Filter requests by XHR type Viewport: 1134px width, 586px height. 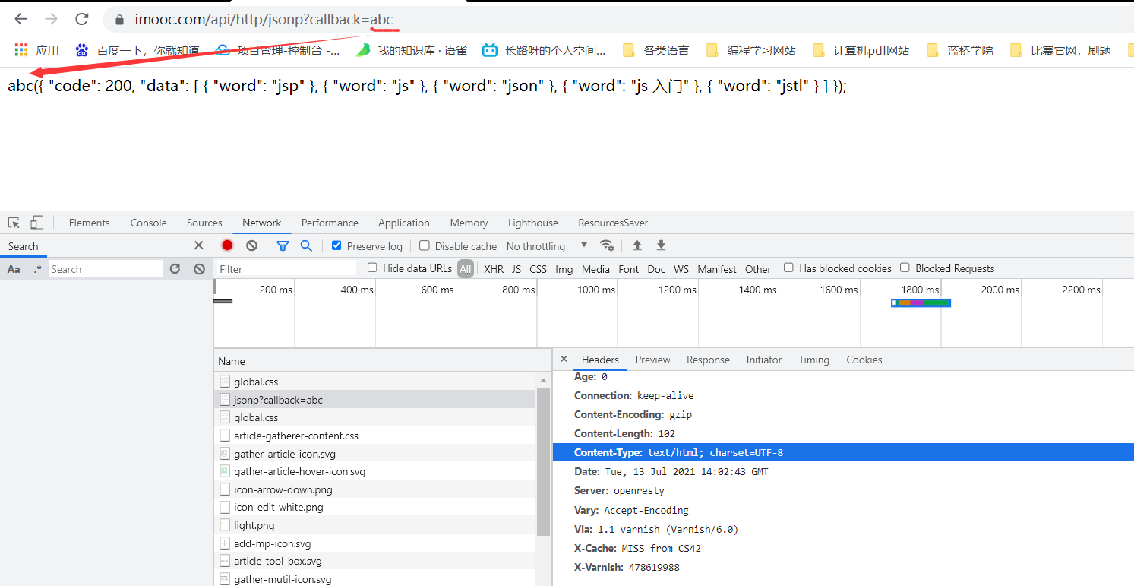tap(494, 269)
